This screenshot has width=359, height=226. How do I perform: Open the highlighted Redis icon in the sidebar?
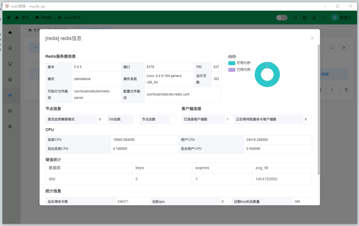click(10, 95)
